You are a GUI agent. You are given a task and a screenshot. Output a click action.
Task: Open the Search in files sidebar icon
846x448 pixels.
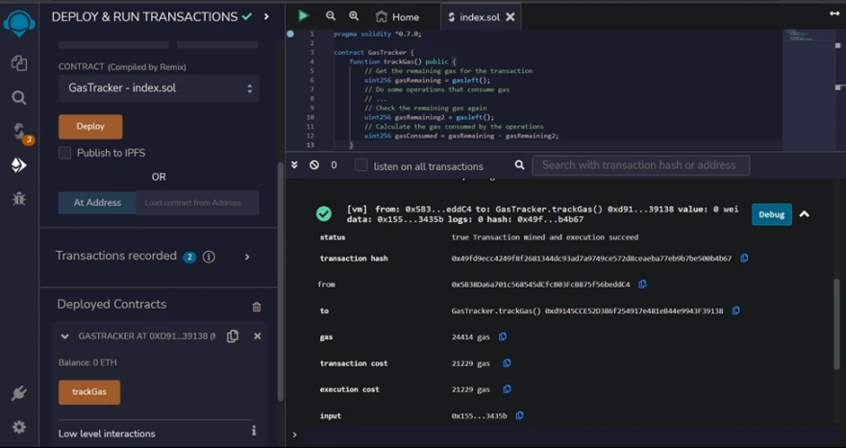(19, 97)
